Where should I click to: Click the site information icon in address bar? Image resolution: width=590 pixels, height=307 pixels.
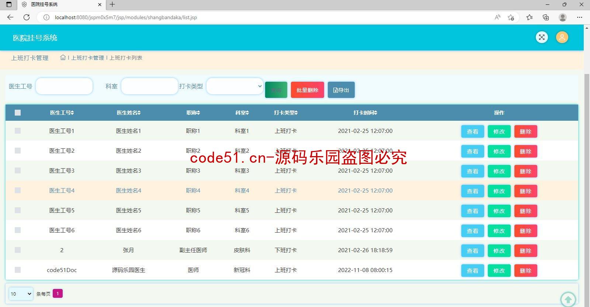pos(46,17)
